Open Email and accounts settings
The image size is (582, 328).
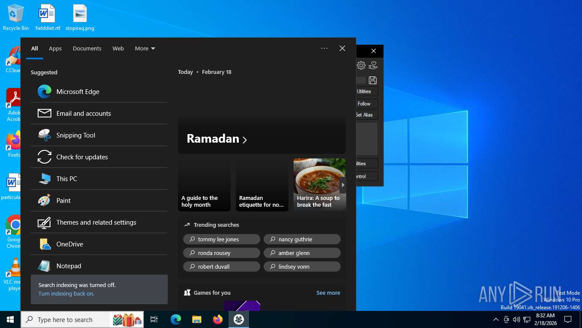99,114
